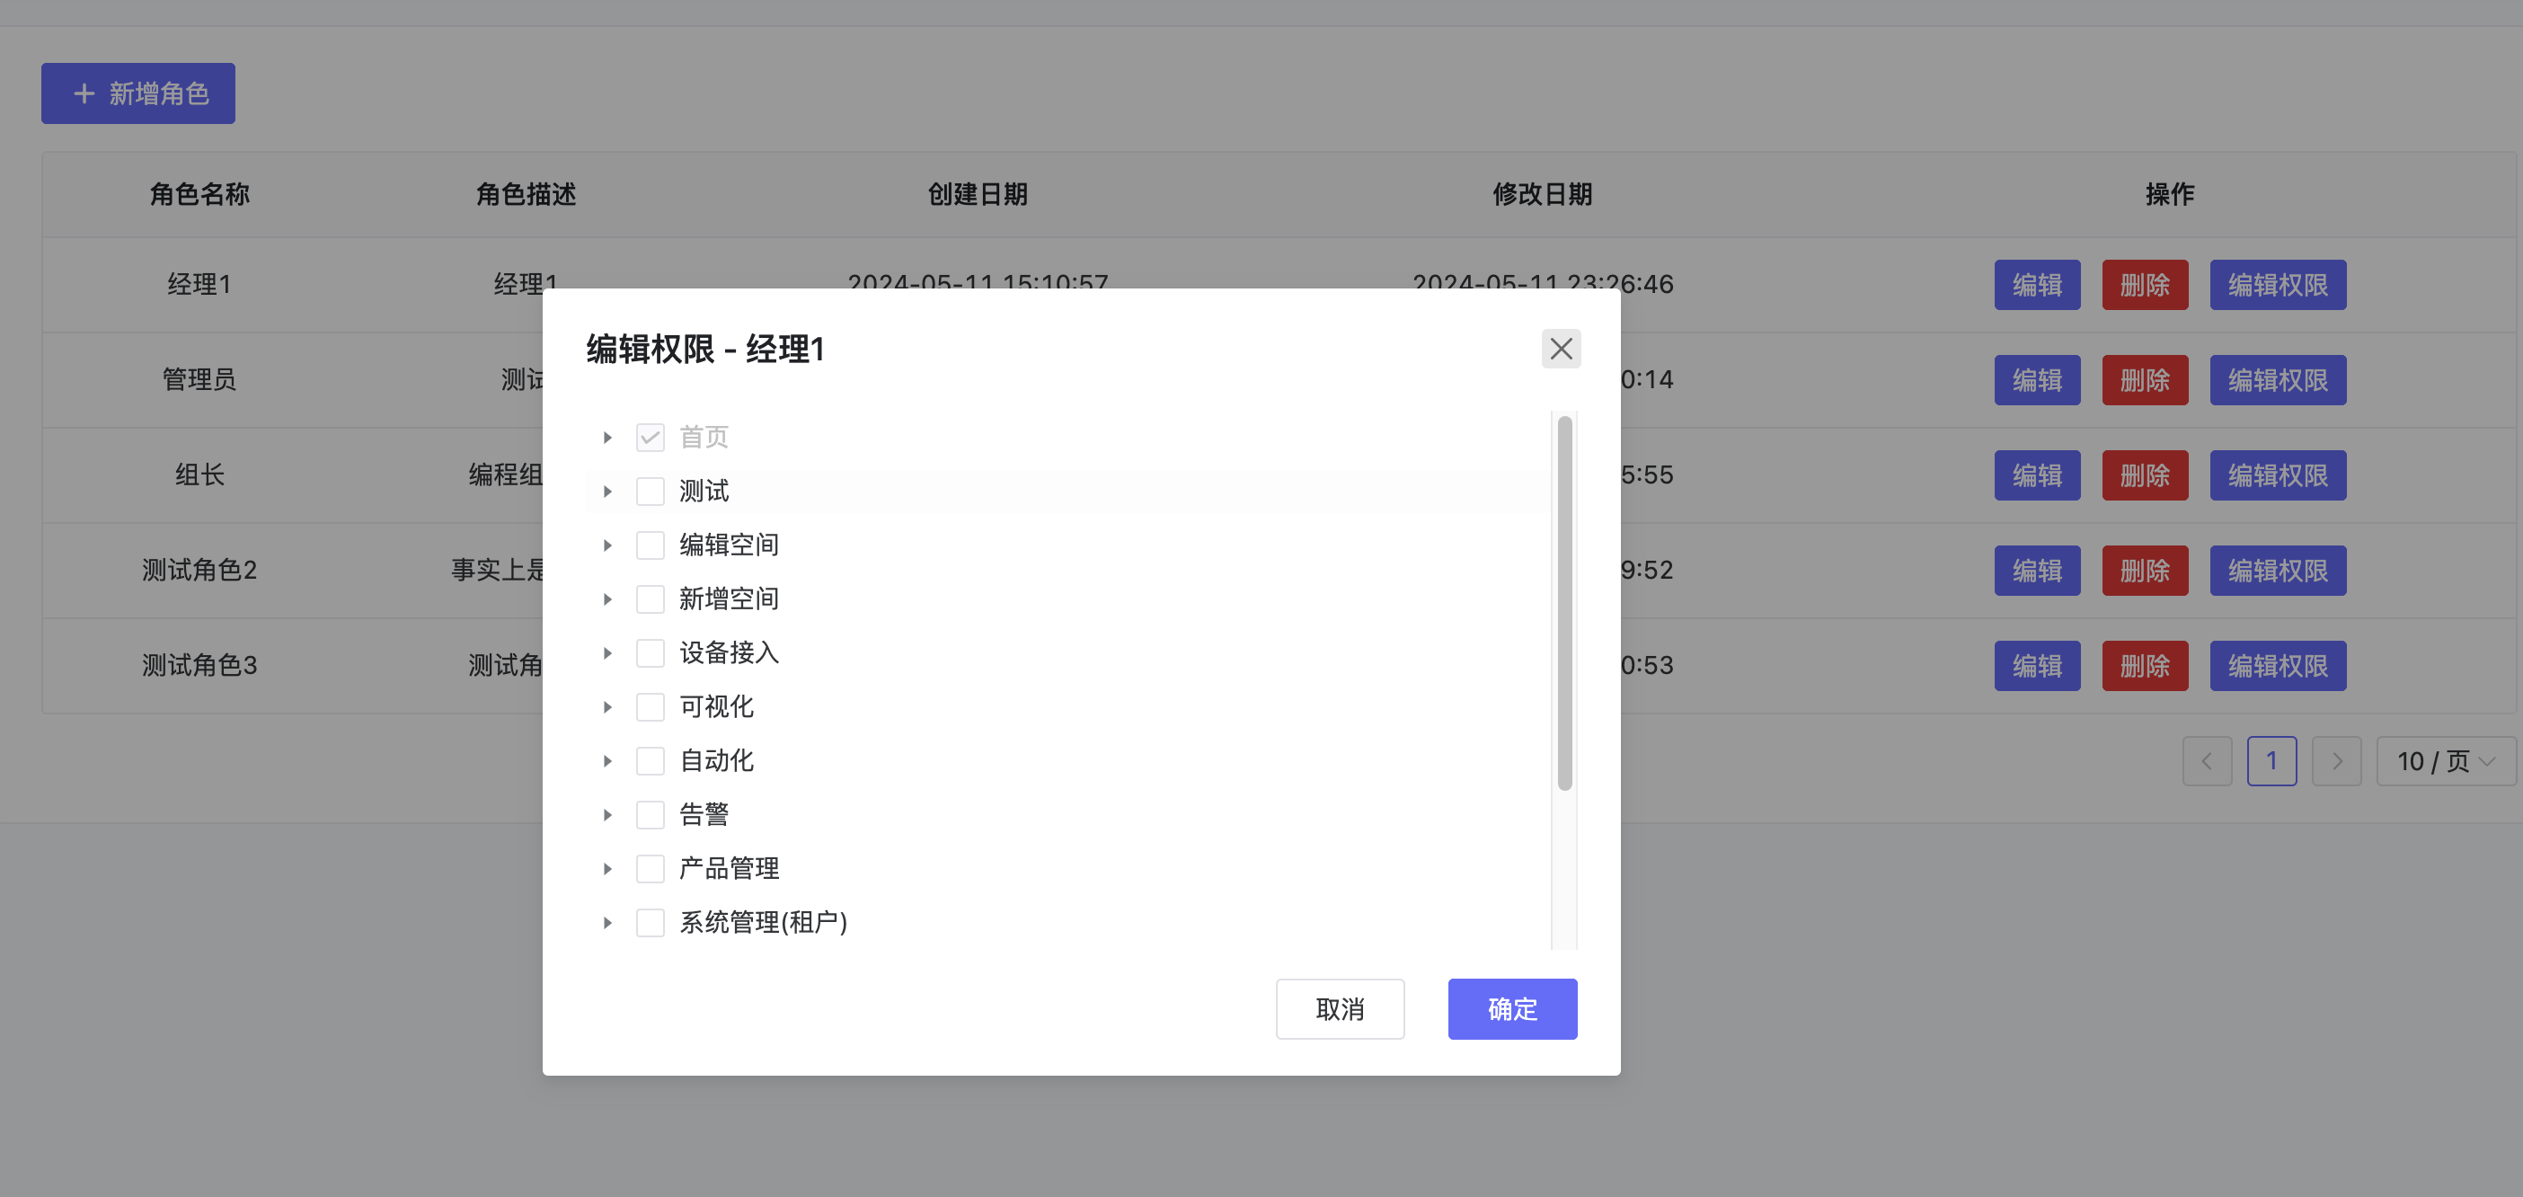
Task: Click 编辑 for the 测试角色2 row
Action: coord(2036,570)
